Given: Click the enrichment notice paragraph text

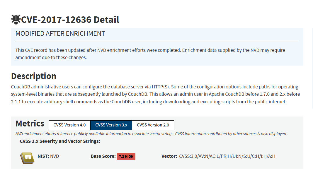Looking at the screenshot, I should (150, 54).
